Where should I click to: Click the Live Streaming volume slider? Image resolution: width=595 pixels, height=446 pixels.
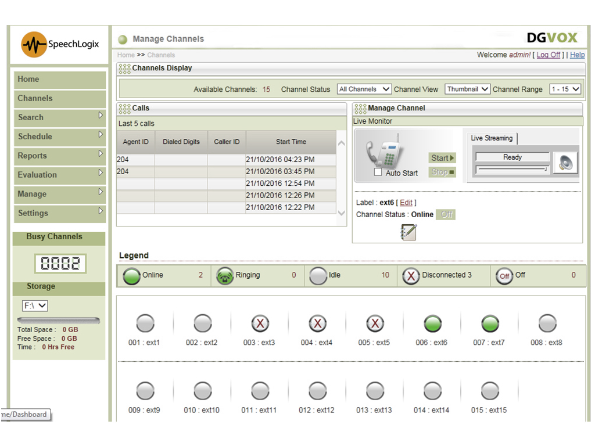click(x=512, y=170)
